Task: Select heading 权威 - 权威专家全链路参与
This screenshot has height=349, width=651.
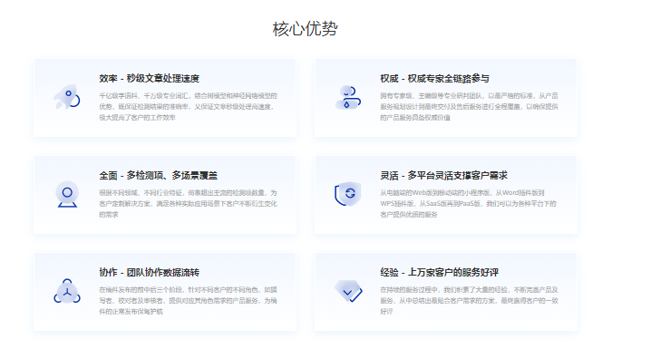Action: (x=434, y=79)
